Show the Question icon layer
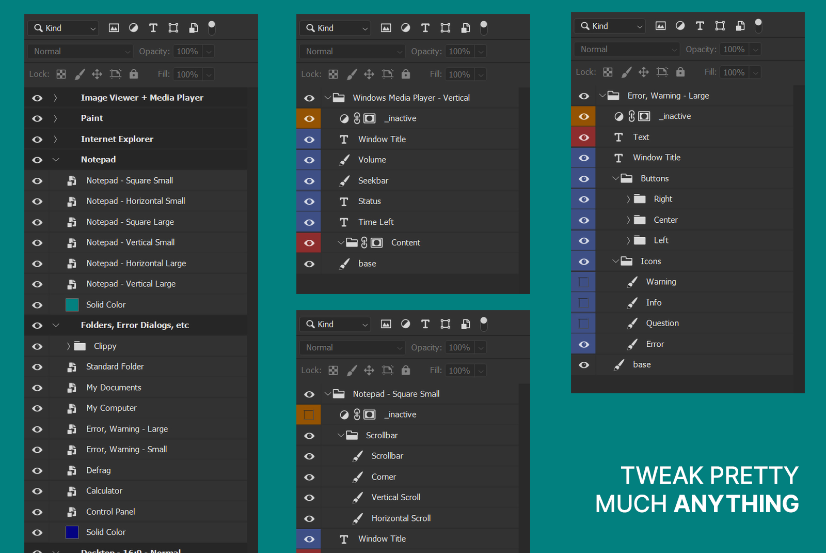 [584, 323]
